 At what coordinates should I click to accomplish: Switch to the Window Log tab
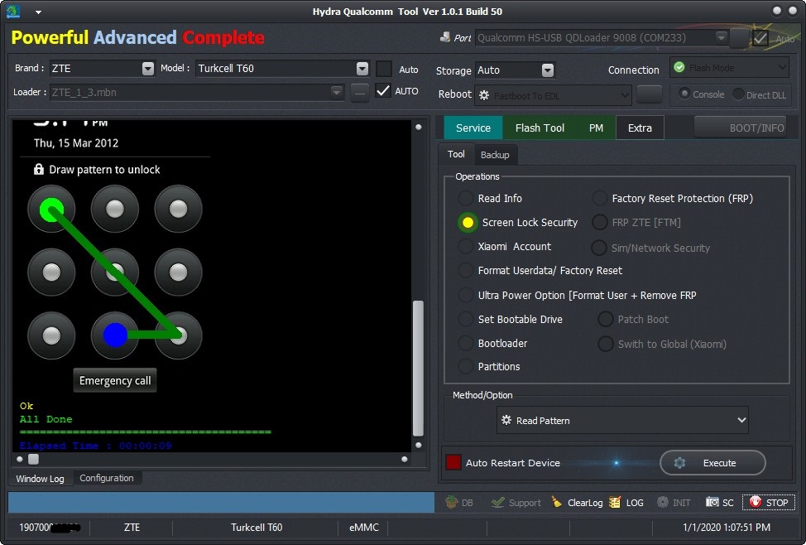[x=40, y=479]
